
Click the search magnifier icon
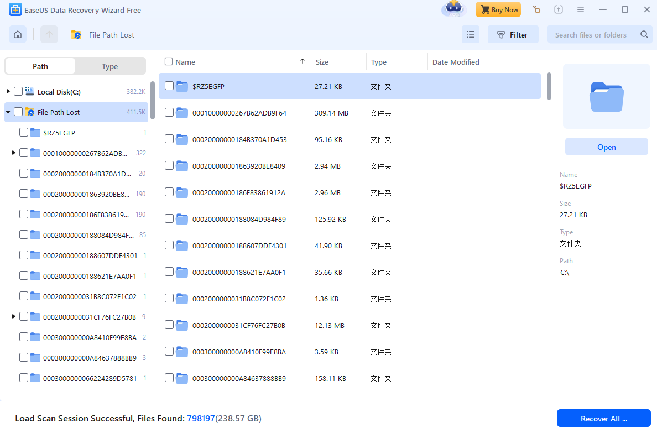(x=644, y=35)
